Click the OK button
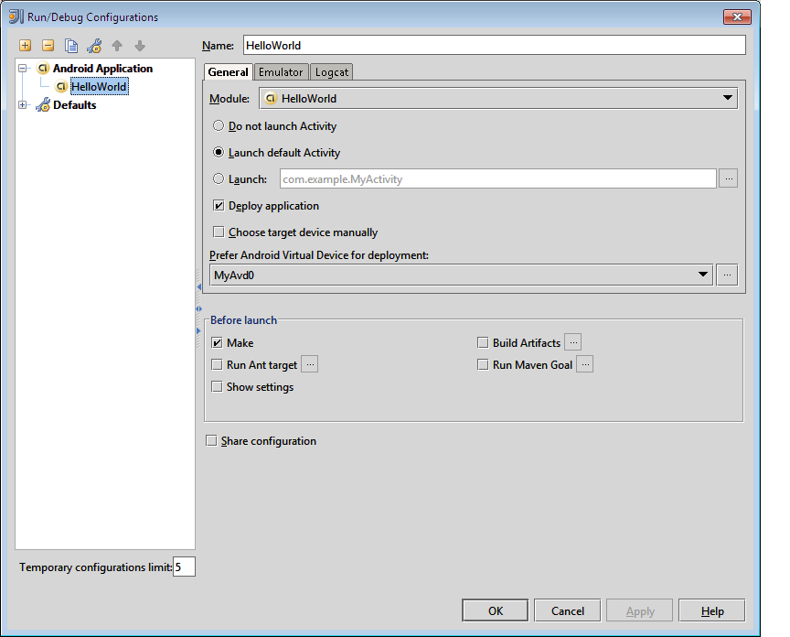 (x=496, y=610)
